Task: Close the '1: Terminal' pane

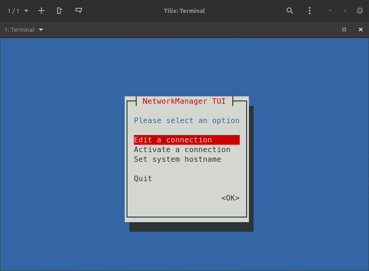Action: pos(361,29)
